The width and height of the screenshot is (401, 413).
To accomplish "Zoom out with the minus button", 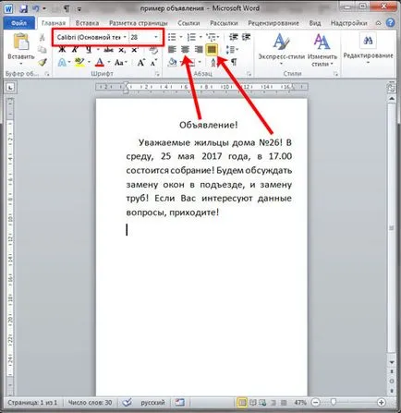I will [315, 403].
